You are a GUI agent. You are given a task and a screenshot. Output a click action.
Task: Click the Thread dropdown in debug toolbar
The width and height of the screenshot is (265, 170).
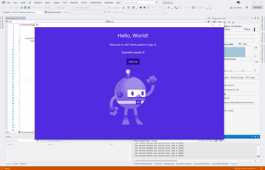(x=87, y=12)
